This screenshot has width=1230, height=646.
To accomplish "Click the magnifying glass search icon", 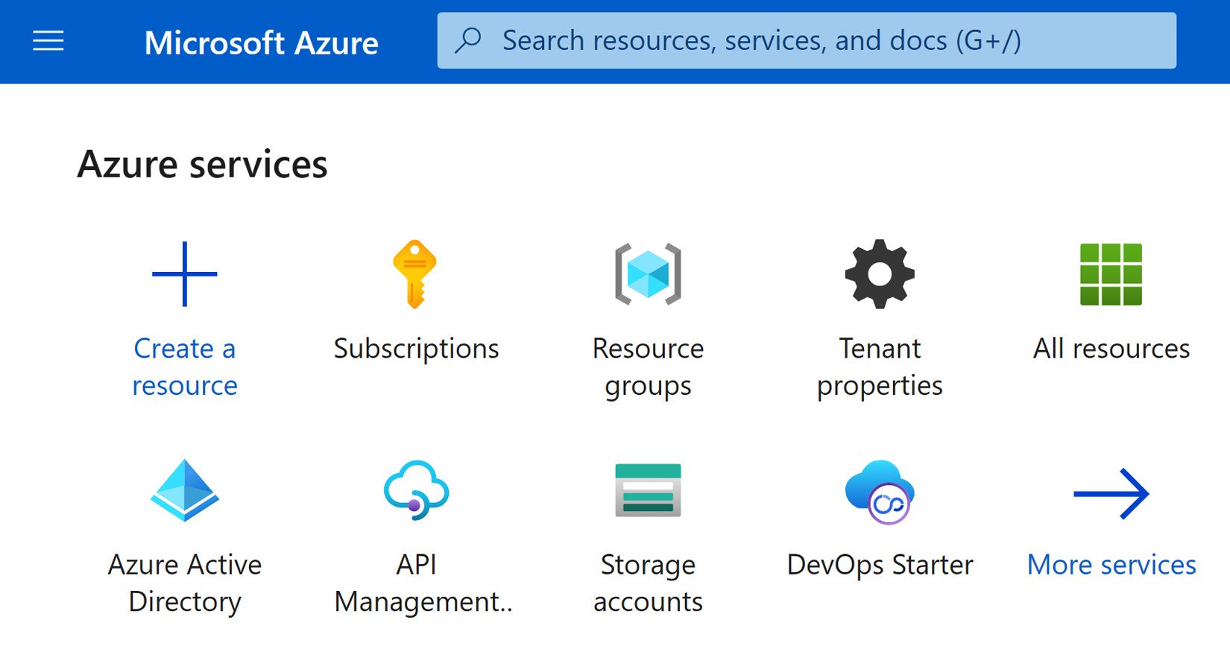I will click(468, 40).
